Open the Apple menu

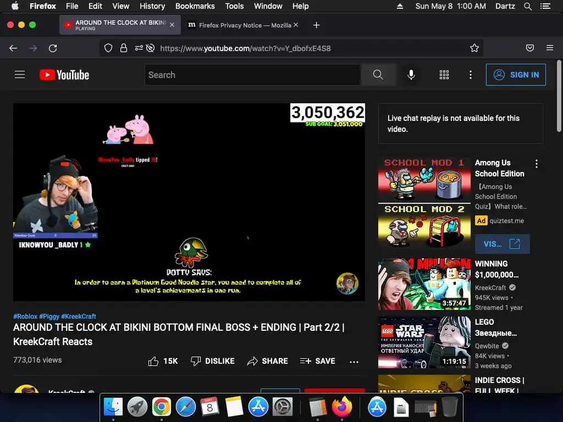point(15,6)
